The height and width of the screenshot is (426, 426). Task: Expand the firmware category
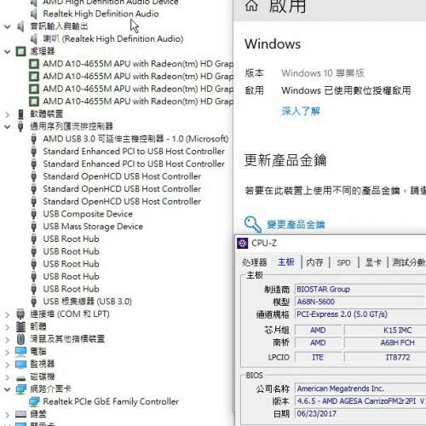tap(8, 326)
